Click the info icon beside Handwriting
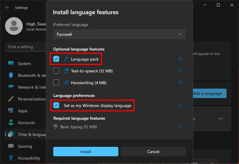This screenshot has height=164, width=239. click(181, 82)
